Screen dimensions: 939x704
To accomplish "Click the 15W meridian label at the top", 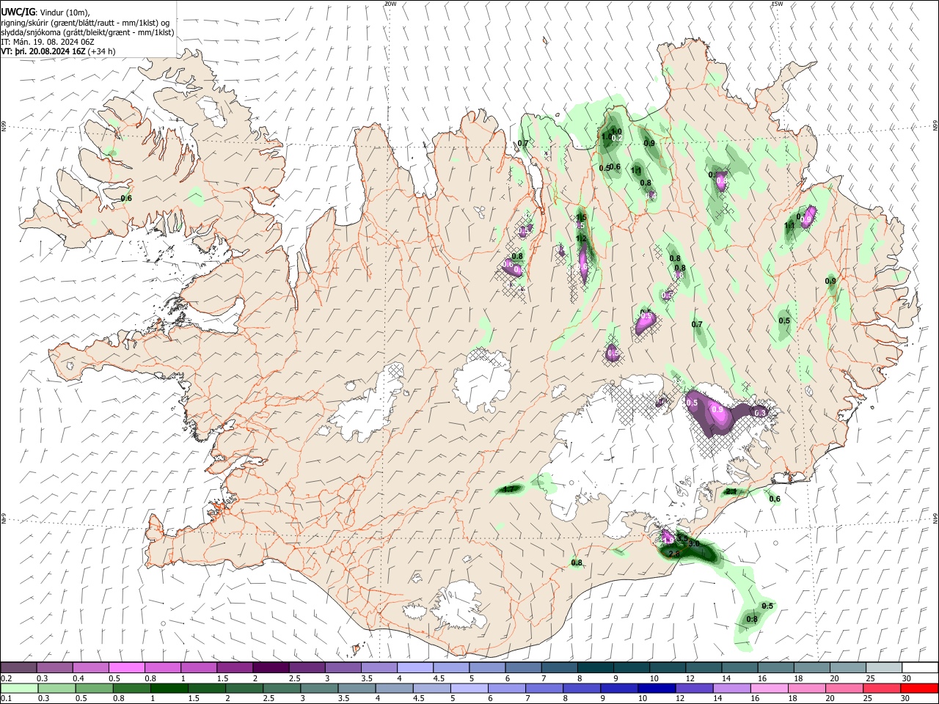I will (777, 4).
